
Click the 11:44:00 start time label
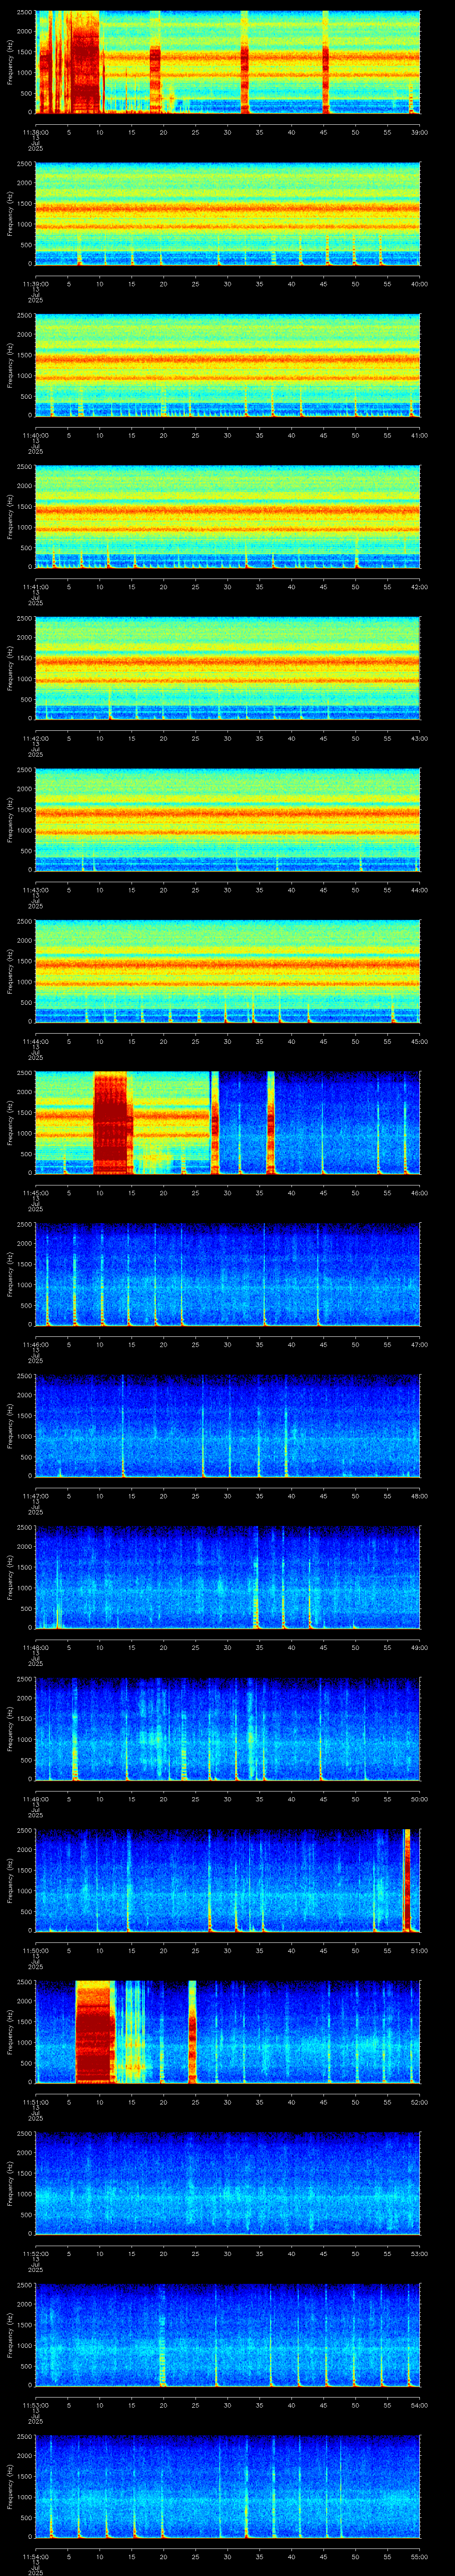tap(35, 1041)
